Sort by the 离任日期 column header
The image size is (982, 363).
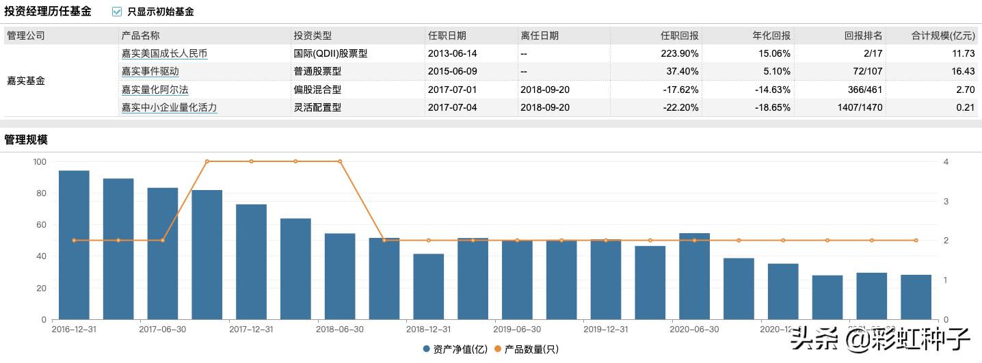pyautogui.click(x=540, y=36)
